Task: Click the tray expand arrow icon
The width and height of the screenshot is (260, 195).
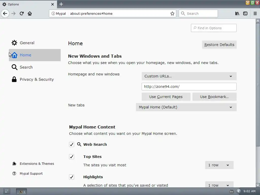Action: (238, 191)
